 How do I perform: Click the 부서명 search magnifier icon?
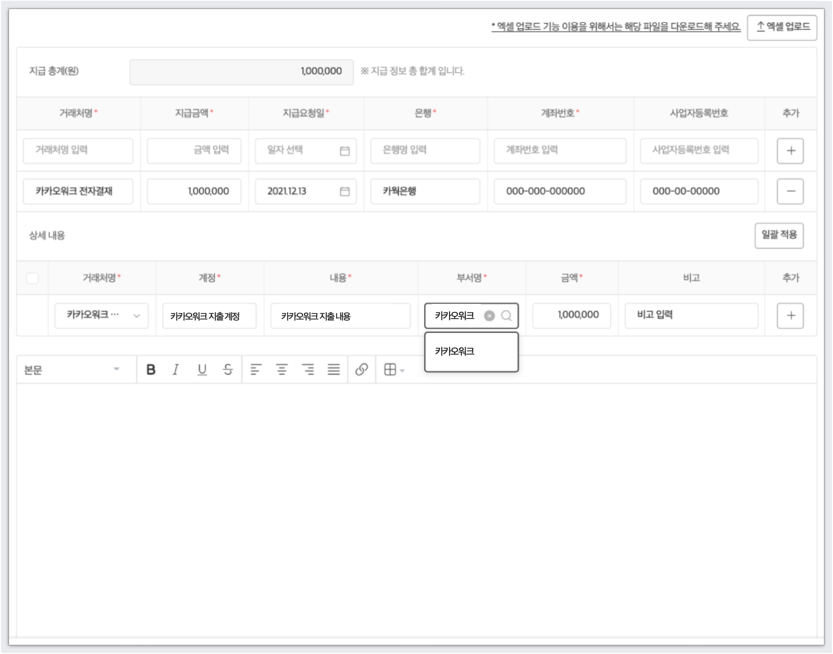506,315
